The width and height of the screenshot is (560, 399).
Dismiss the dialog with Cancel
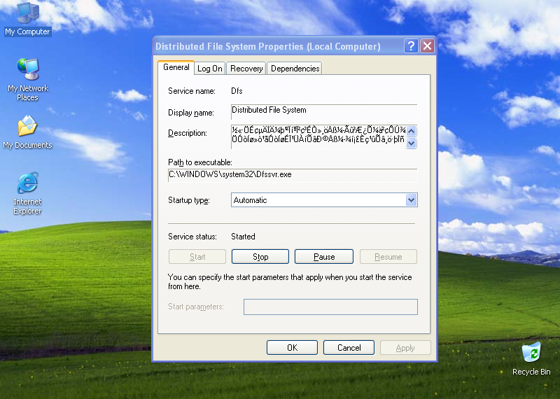pos(349,348)
